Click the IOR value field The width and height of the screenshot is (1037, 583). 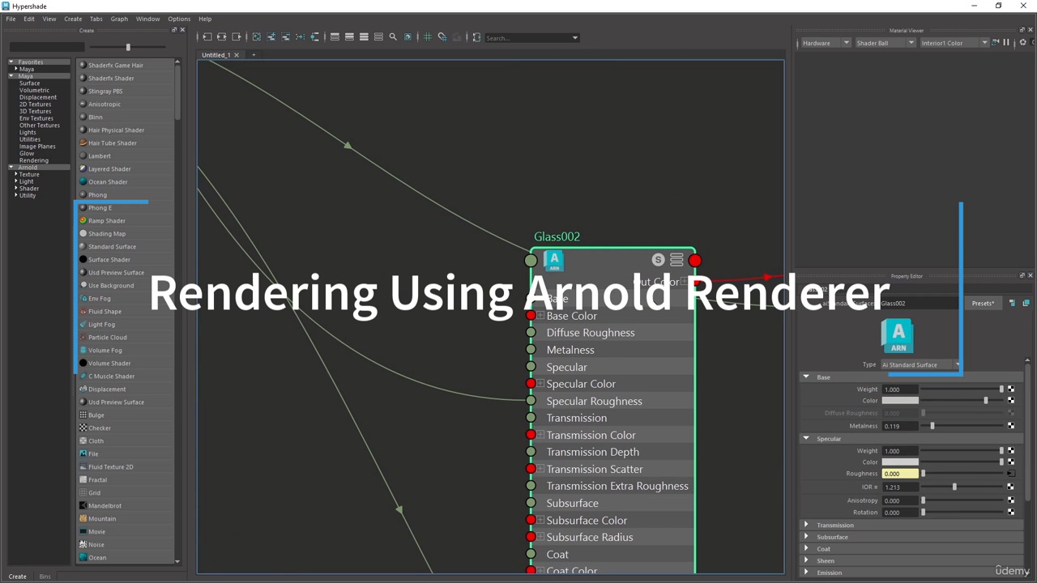click(x=900, y=487)
